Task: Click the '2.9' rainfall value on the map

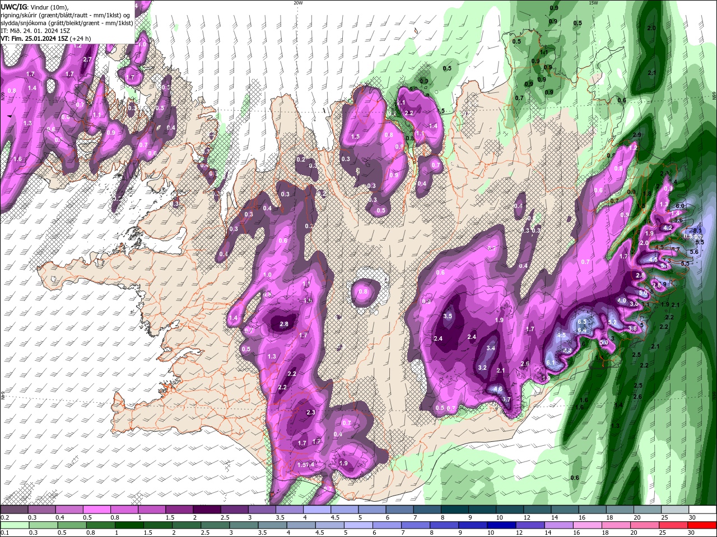Action: (637, 135)
